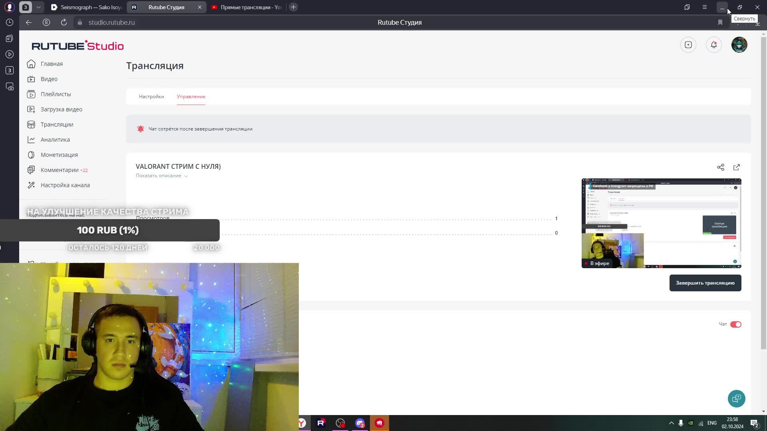Screen dimensions: 767x431
Task: Click the share stream icon
Action: coord(720,167)
